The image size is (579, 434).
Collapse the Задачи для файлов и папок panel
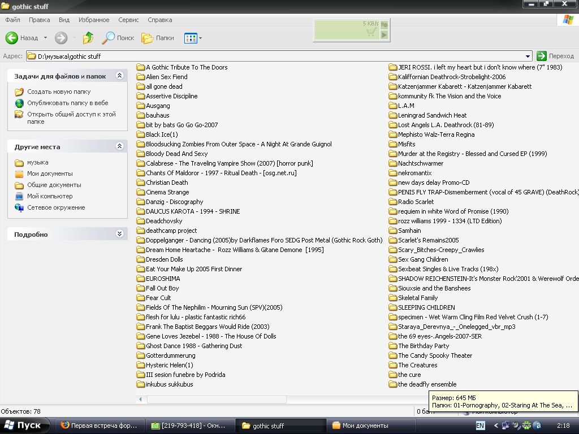[119, 76]
